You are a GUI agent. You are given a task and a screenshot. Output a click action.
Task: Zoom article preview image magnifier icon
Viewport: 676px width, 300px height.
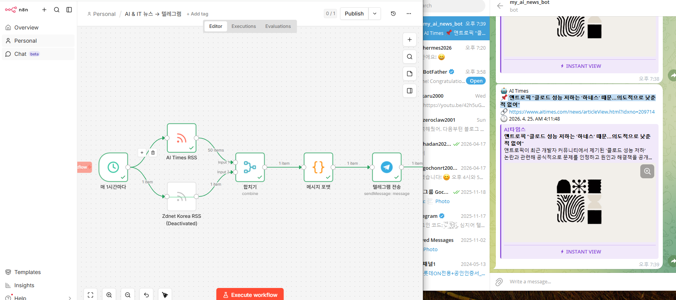pos(647,171)
